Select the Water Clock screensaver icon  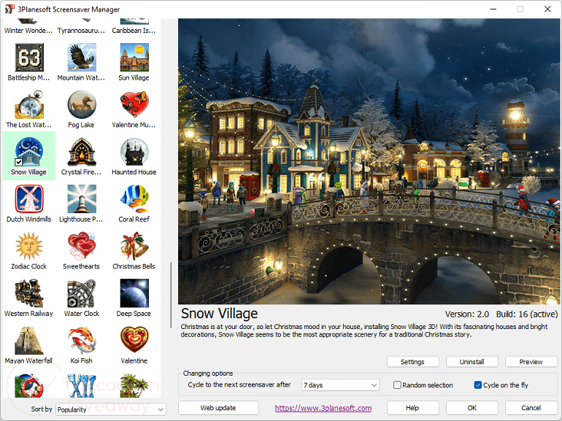81,293
